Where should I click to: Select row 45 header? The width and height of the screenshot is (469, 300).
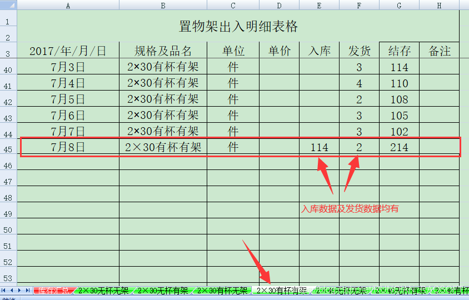point(8,147)
